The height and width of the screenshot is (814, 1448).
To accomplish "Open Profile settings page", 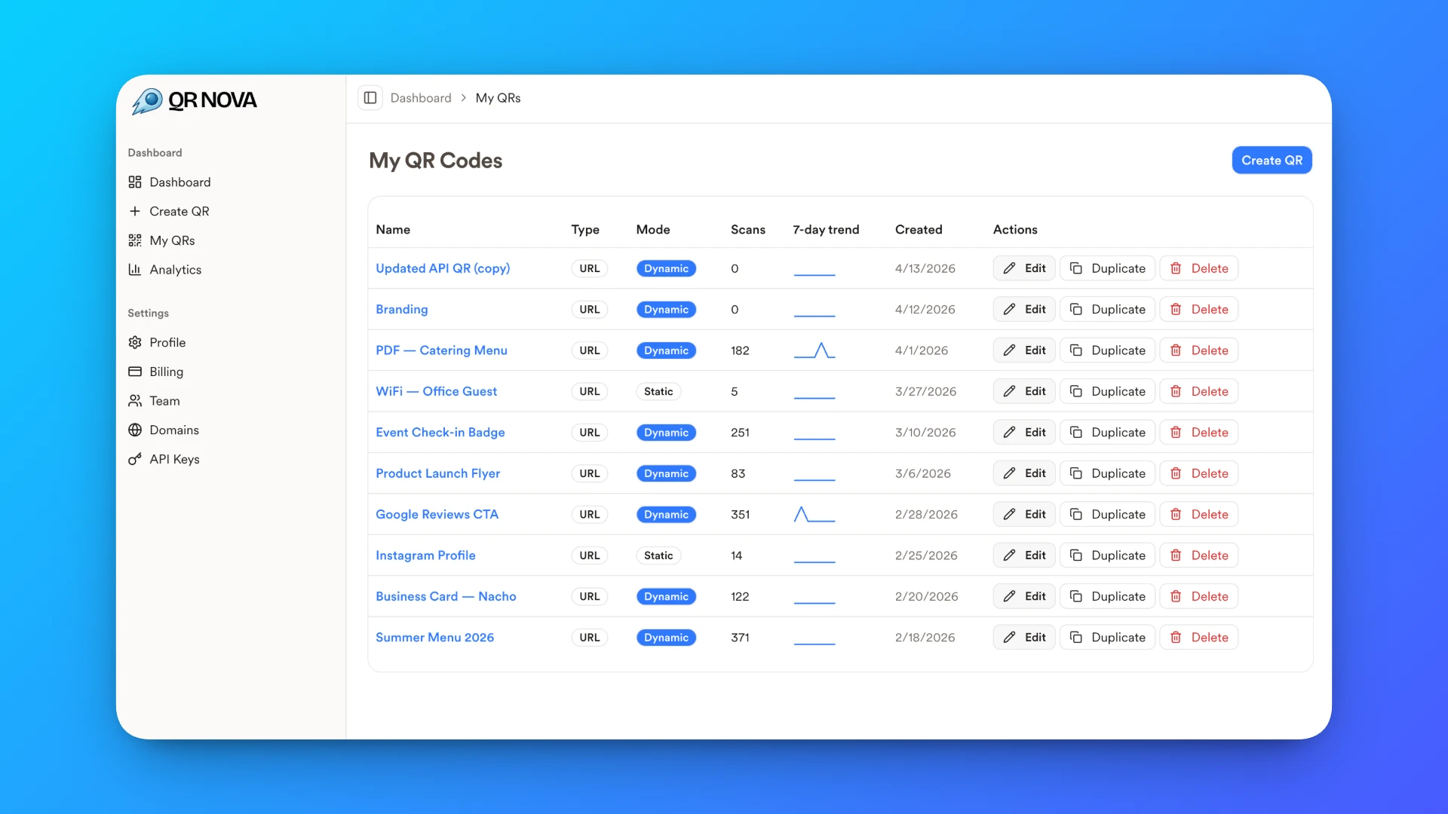I will pos(167,342).
